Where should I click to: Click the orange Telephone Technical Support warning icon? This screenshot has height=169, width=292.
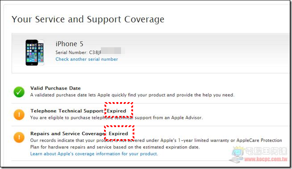19,115
